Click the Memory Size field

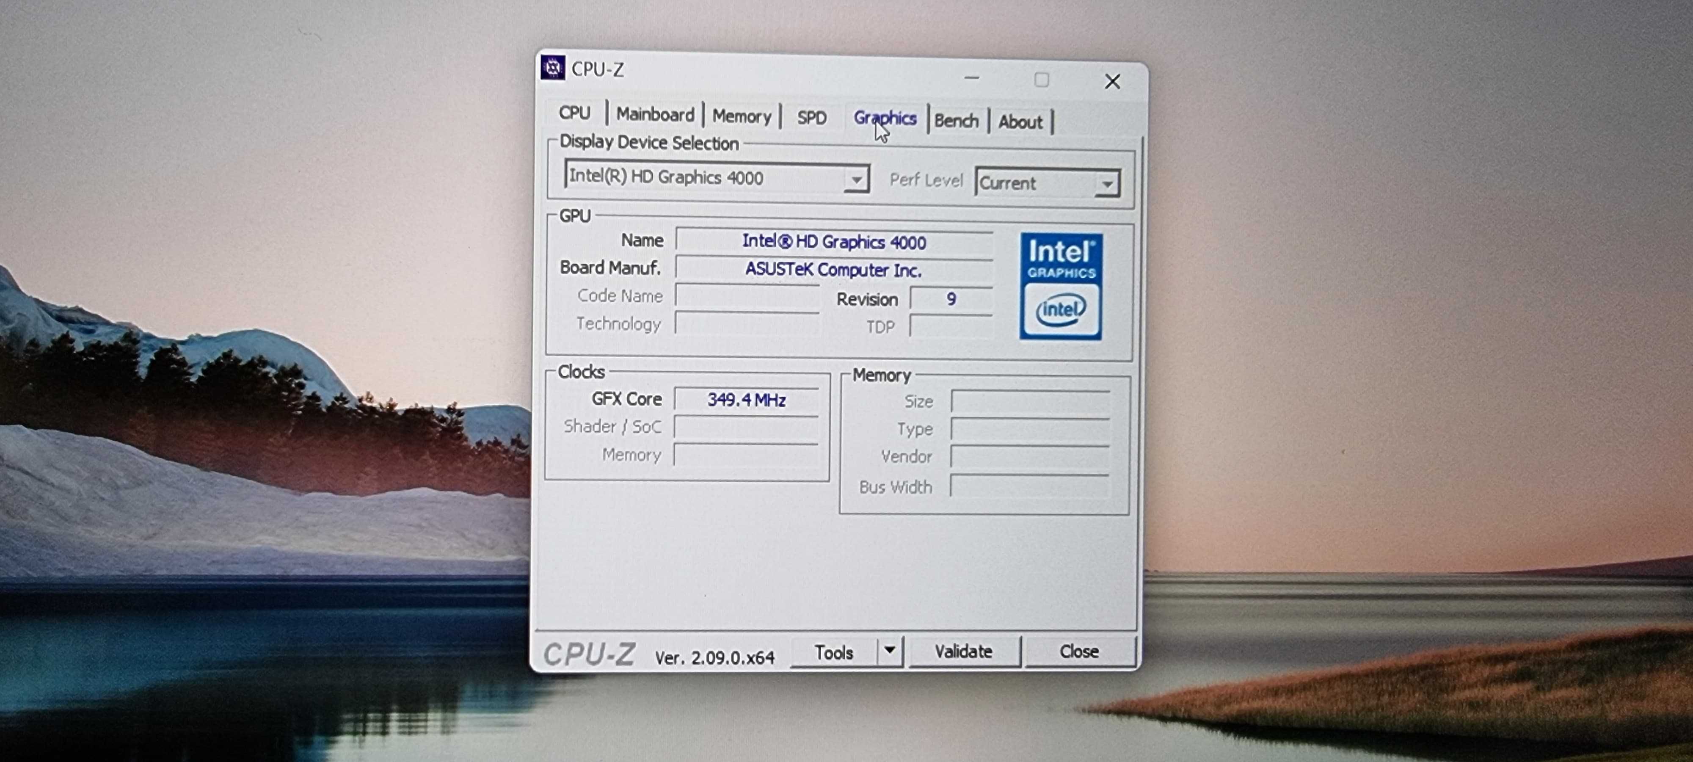point(1030,402)
